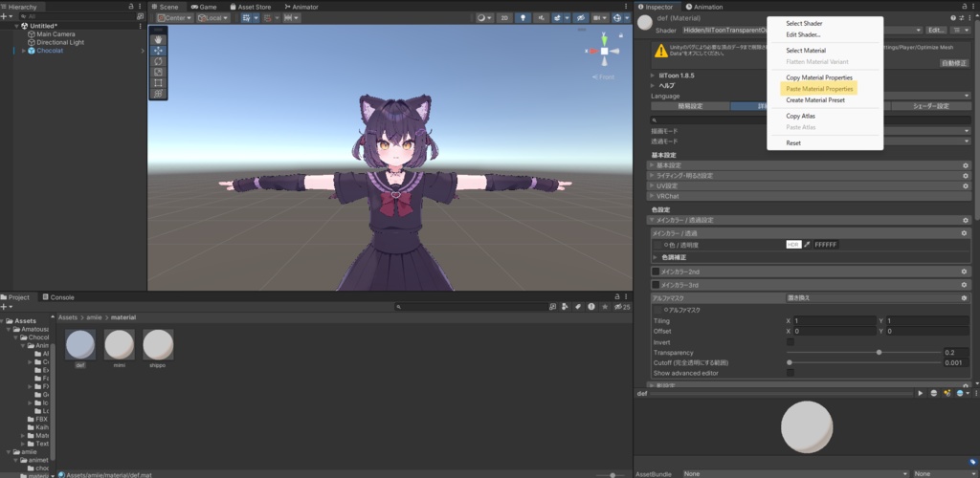Select the シェーダー設定 shader settings button

pyautogui.click(x=930, y=106)
